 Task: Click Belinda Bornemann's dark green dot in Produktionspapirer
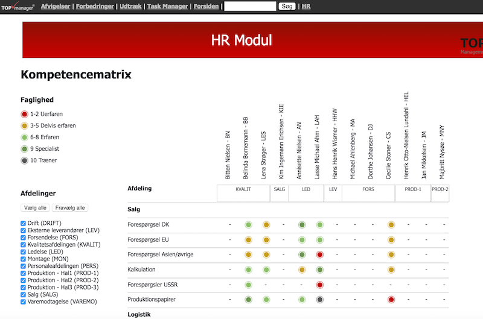(248, 299)
